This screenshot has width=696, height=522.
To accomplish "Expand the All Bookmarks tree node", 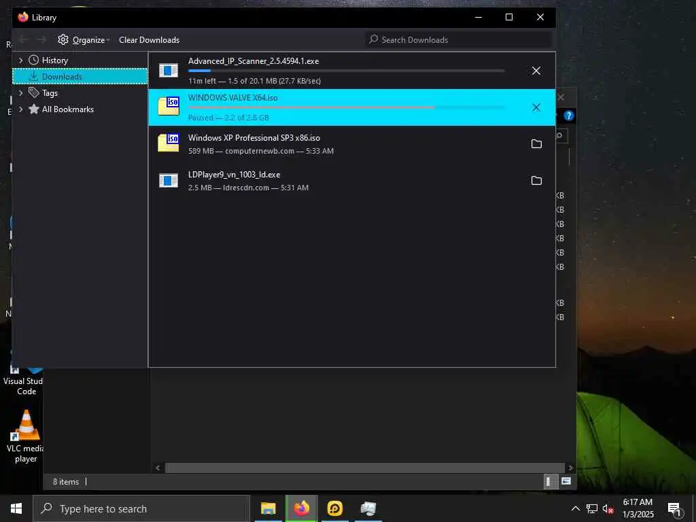I will tap(20, 109).
